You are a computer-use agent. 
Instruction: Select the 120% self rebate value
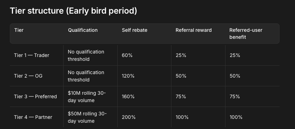128,76
